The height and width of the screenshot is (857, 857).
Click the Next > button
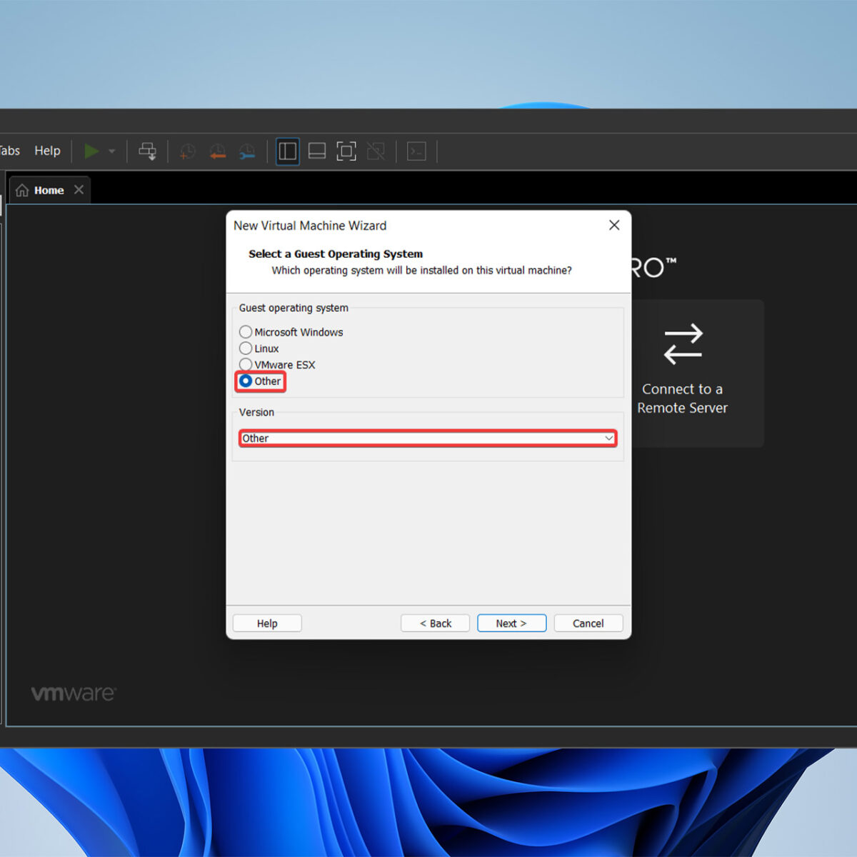click(512, 623)
